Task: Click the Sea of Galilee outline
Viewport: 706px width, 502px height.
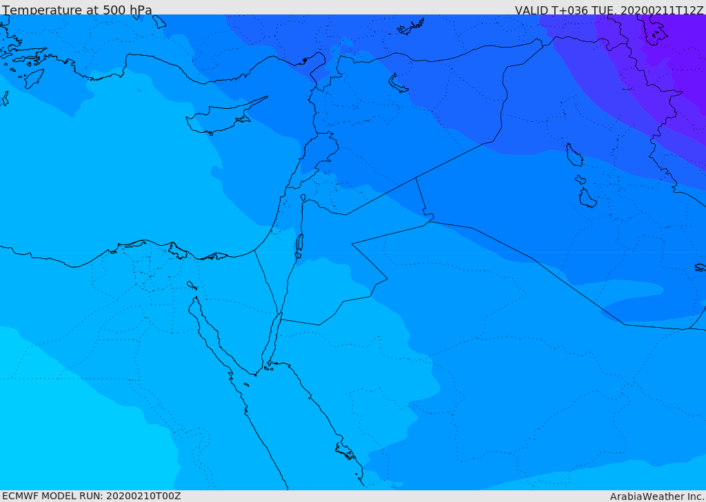Action: (303, 198)
